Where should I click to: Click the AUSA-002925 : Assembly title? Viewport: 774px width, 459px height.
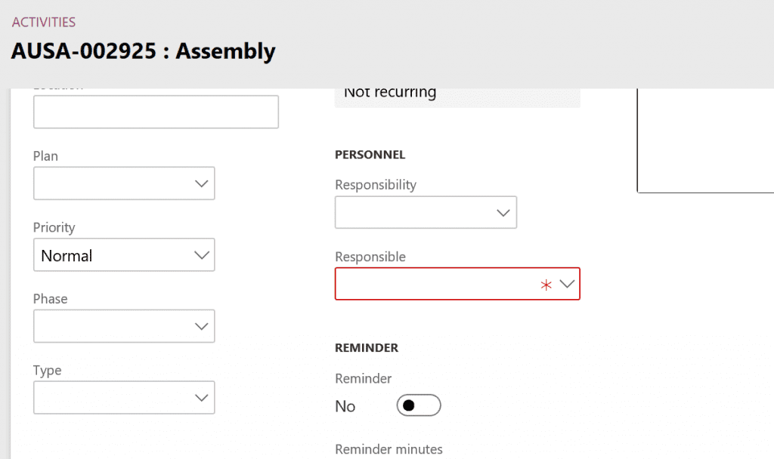click(x=143, y=51)
